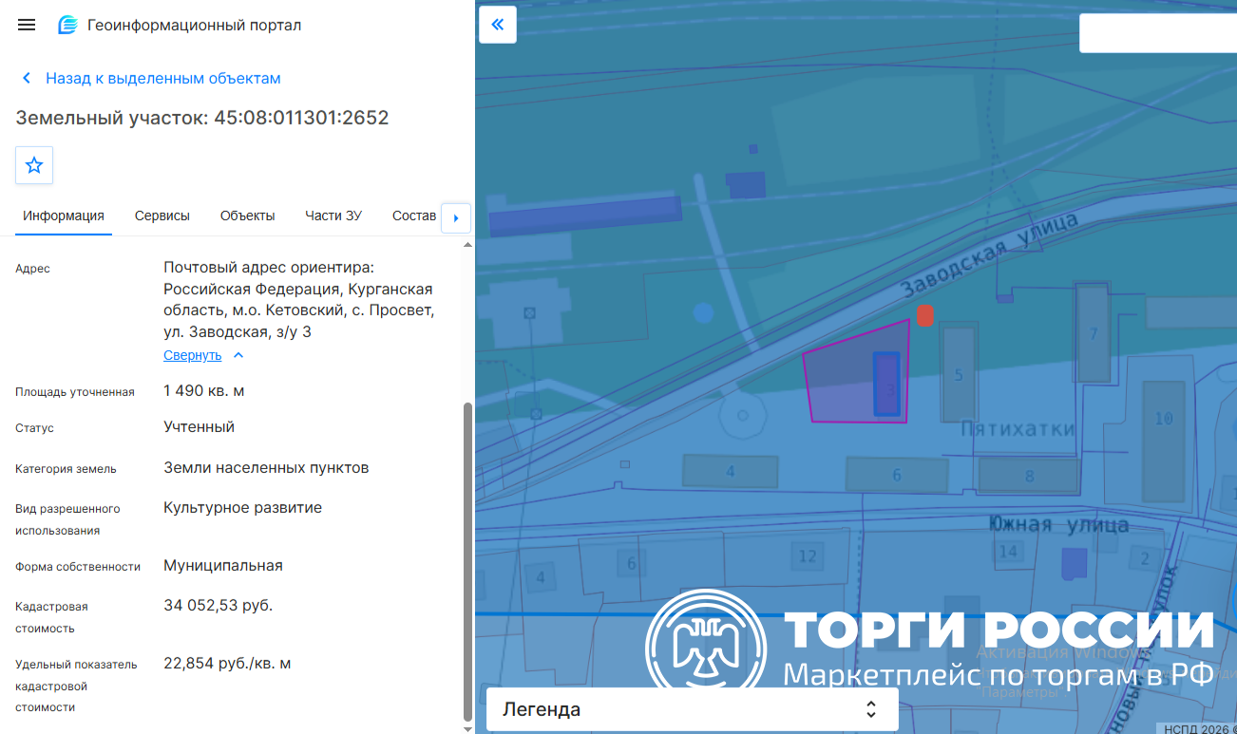This screenshot has width=1237, height=734.
Task: Collapse address using the up chevron
Action: 238,355
